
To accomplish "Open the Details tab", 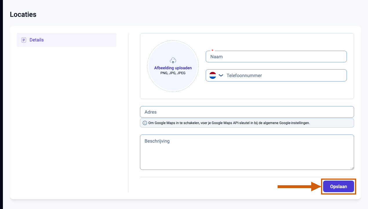I will pyautogui.click(x=67, y=40).
